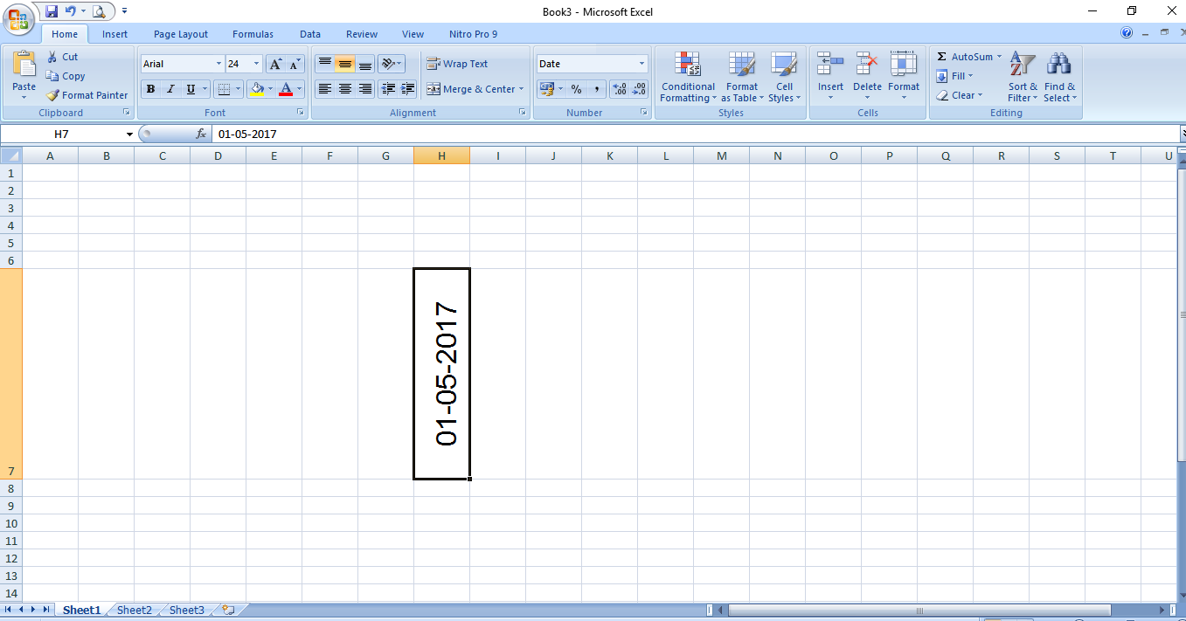Click the AutoSum icon
Screen dimensions: 1186x621
click(x=968, y=56)
